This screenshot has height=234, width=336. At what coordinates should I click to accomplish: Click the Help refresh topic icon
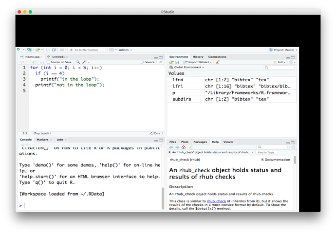(293, 147)
